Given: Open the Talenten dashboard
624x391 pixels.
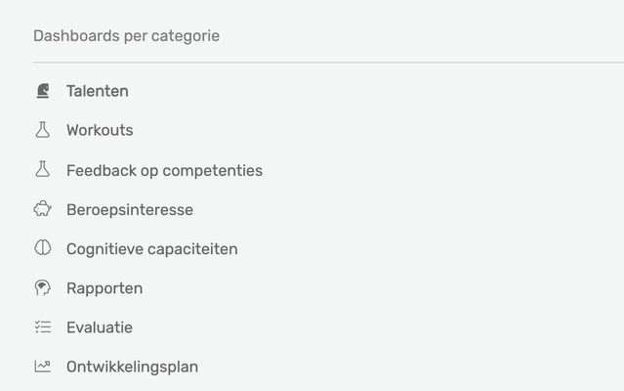Looking at the screenshot, I should pos(98,91).
